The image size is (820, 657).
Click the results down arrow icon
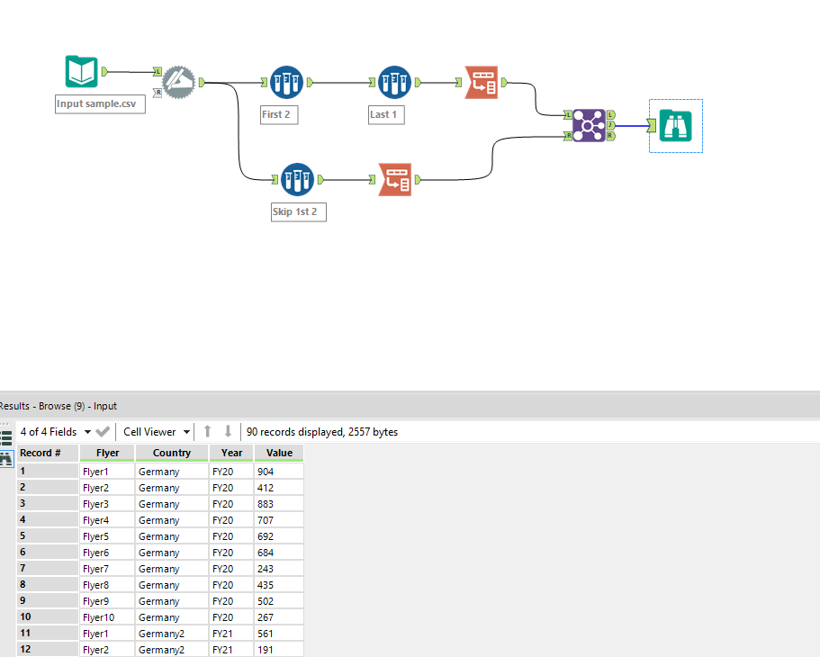click(228, 431)
